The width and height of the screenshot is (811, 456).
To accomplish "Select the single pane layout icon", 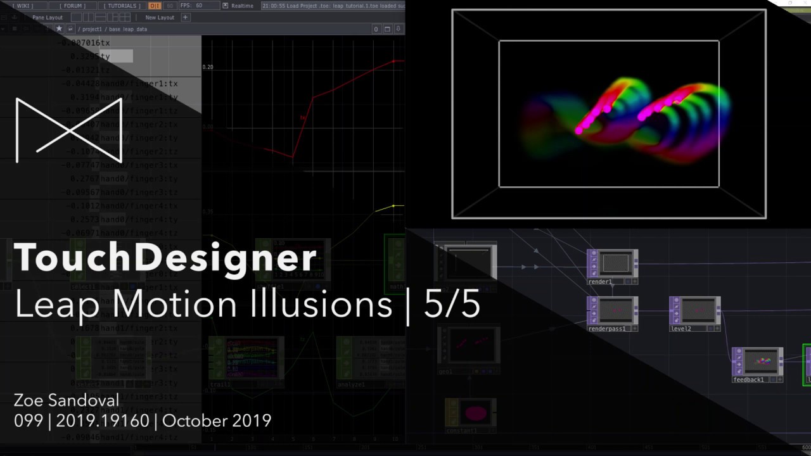I will tap(76, 17).
